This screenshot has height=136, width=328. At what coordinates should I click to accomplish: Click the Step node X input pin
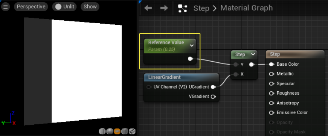point(236,74)
